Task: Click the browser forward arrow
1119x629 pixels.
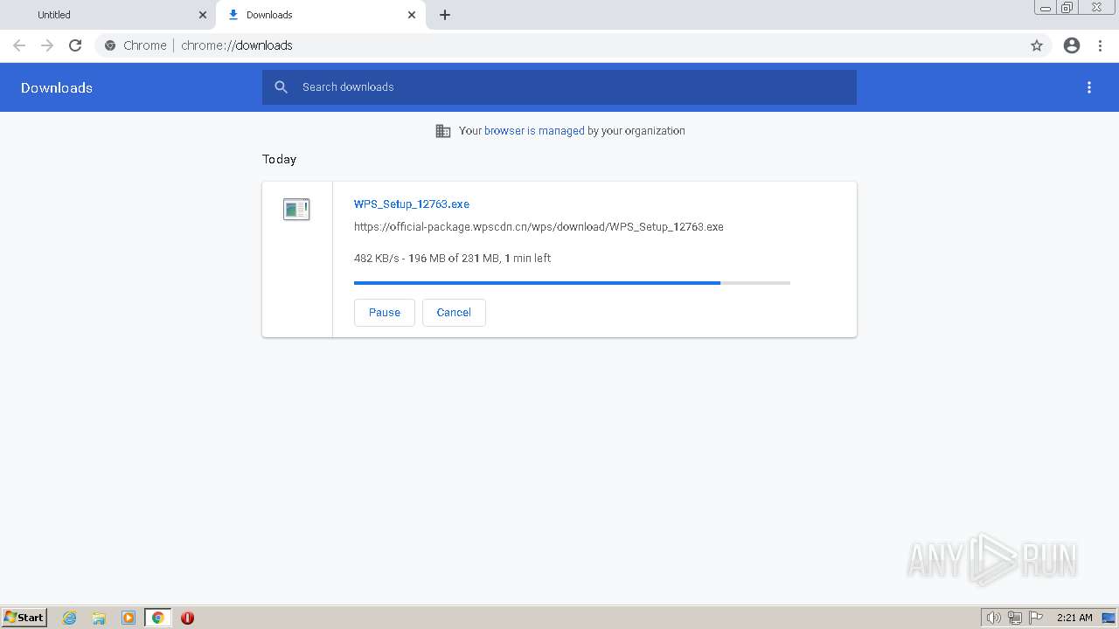Action: click(47, 45)
